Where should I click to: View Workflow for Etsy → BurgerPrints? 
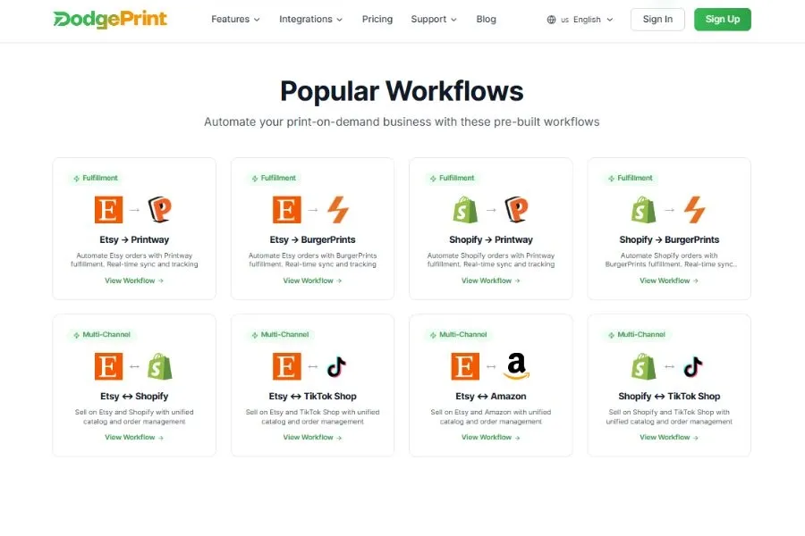click(x=312, y=281)
